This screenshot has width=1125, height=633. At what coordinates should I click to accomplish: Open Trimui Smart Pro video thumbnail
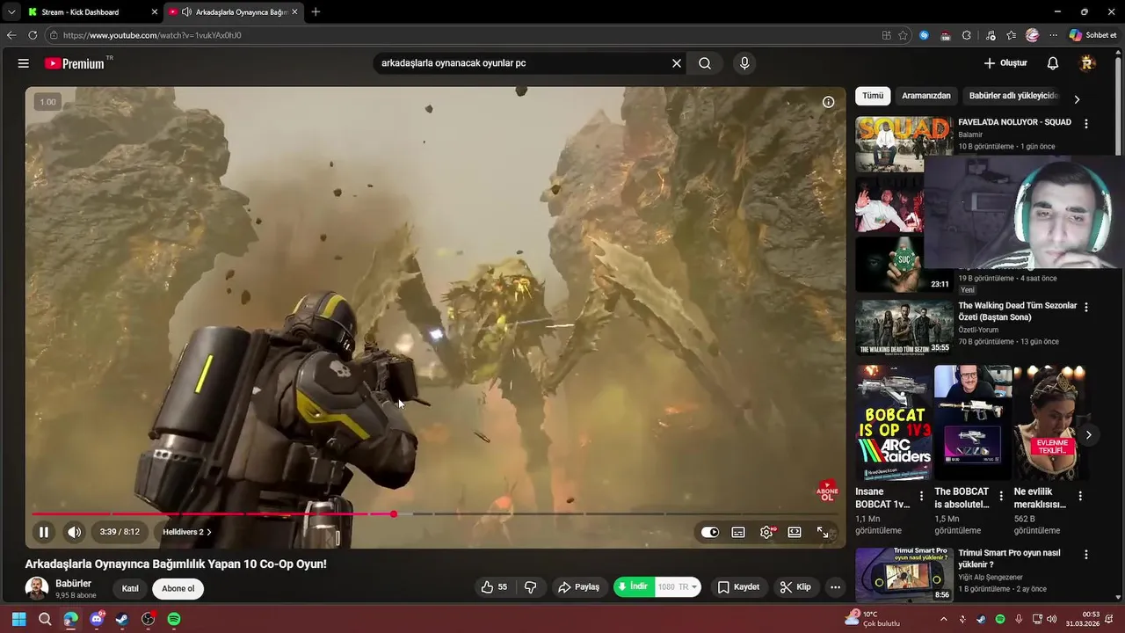coord(904,575)
